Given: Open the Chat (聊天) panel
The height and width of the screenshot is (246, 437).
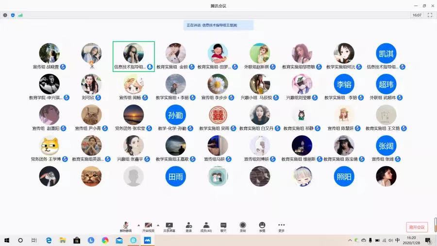Looking at the screenshot, I should 223,227.
